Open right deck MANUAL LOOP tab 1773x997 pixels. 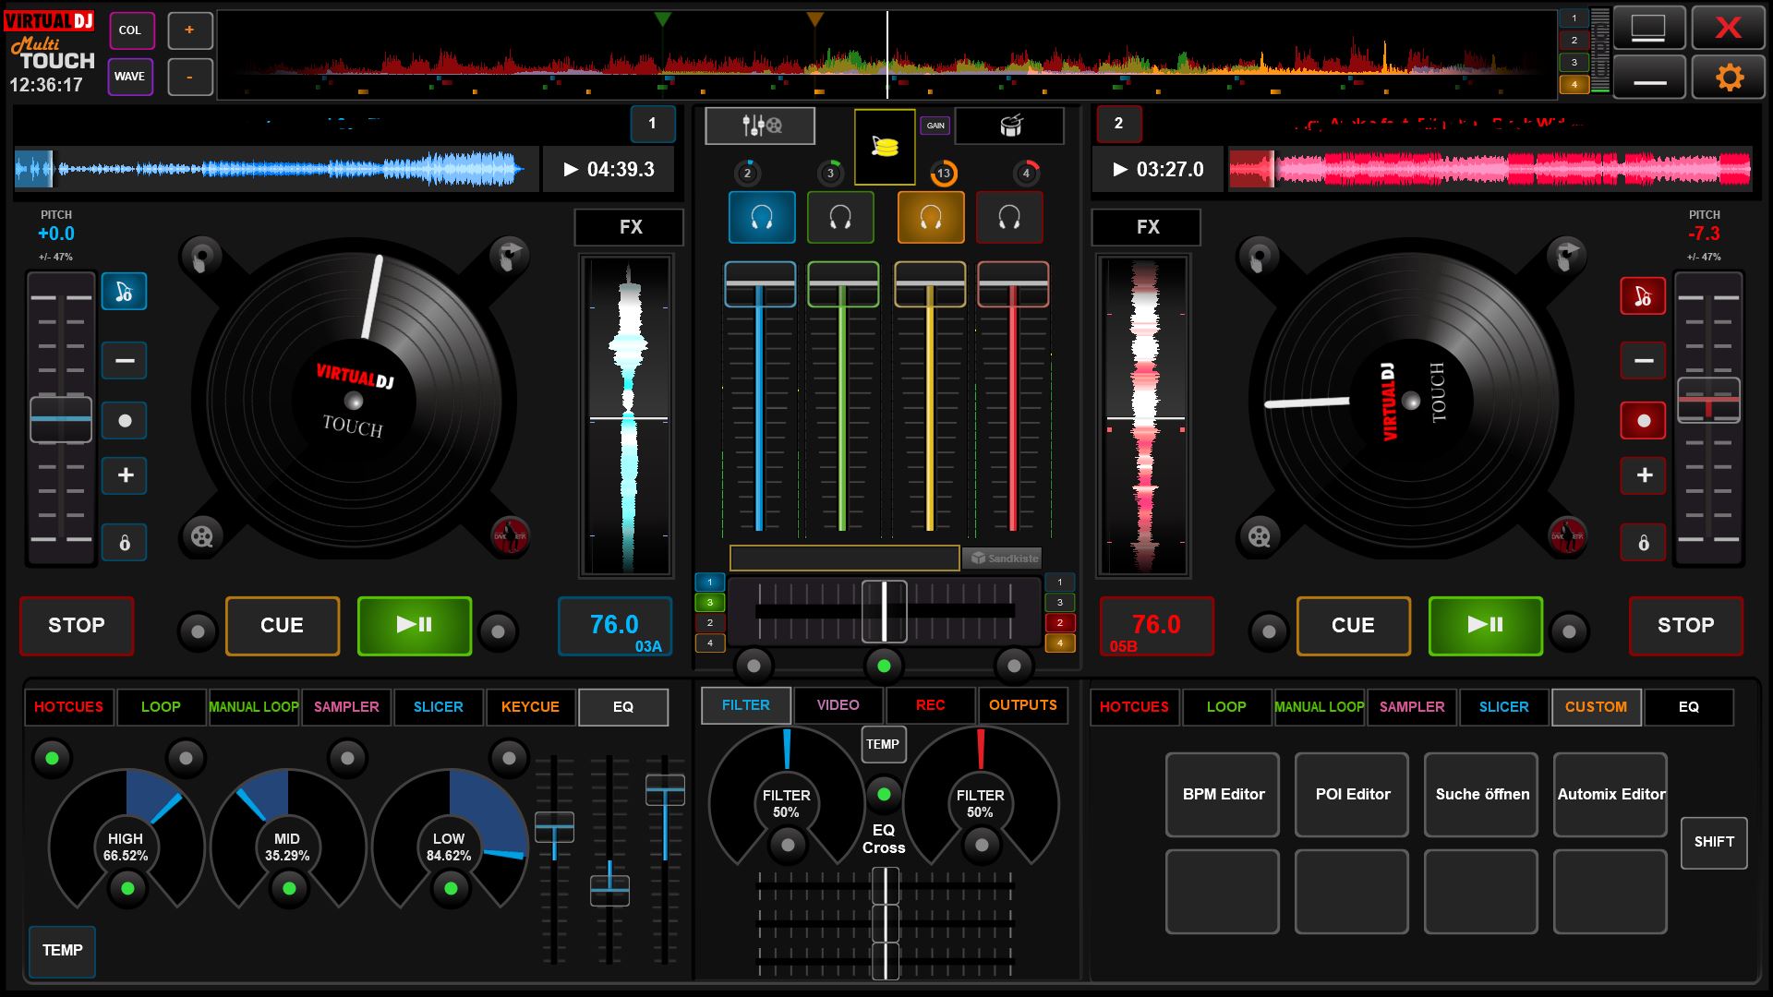coord(1320,707)
